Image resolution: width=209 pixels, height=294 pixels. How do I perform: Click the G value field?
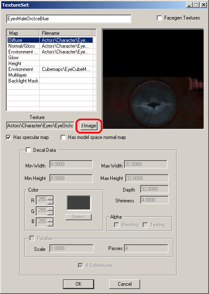coord(41,211)
